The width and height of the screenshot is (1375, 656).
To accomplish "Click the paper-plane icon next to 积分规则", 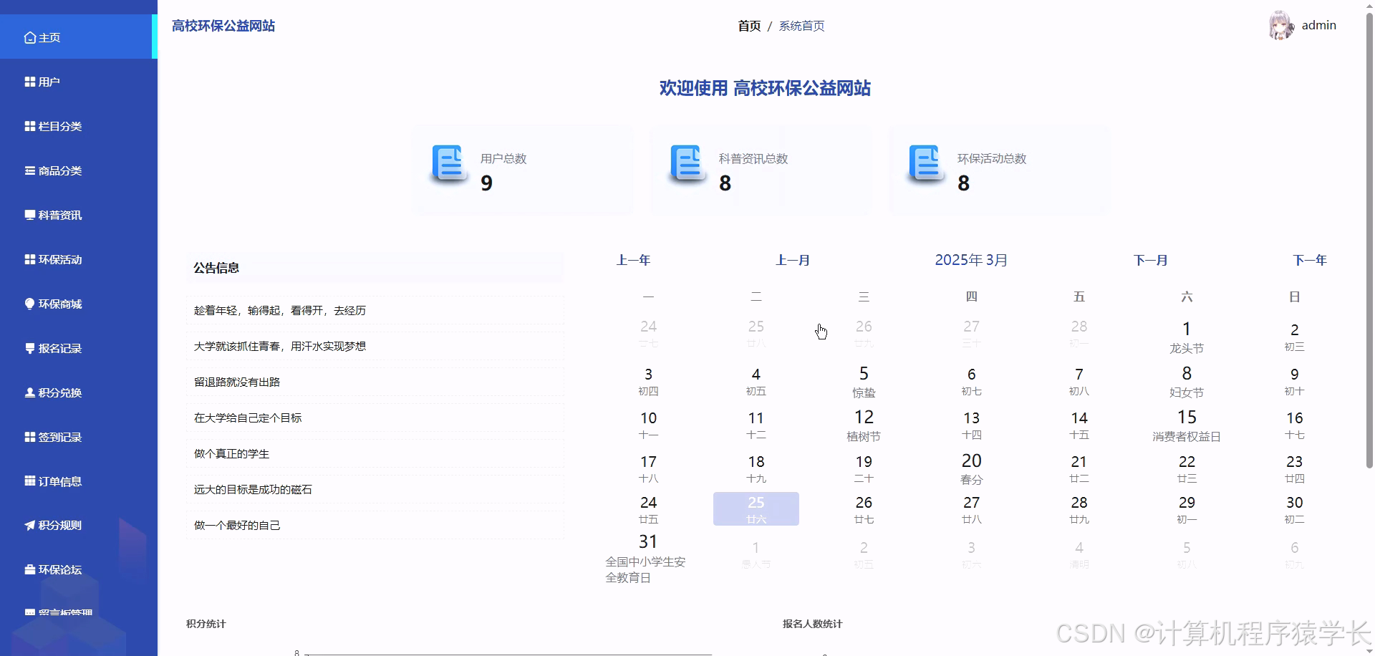I will (x=30, y=525).
